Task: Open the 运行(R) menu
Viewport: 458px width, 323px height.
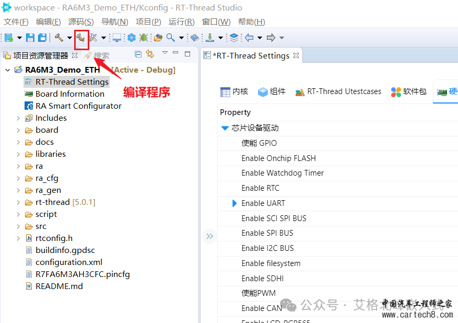Action: pos(181,22)
